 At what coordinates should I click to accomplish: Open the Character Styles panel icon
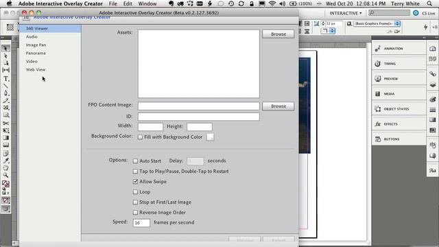[433, 170]
